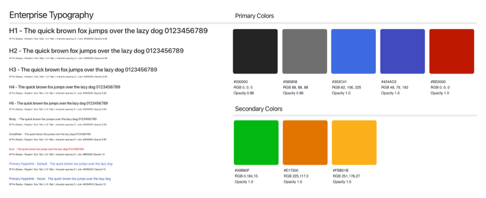
Task: Click the spec line under the H3 sample
Action: tap(58, 77)
